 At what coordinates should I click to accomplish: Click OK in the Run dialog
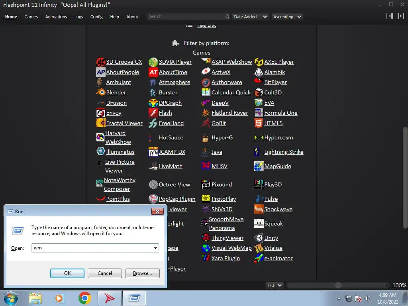67,273
